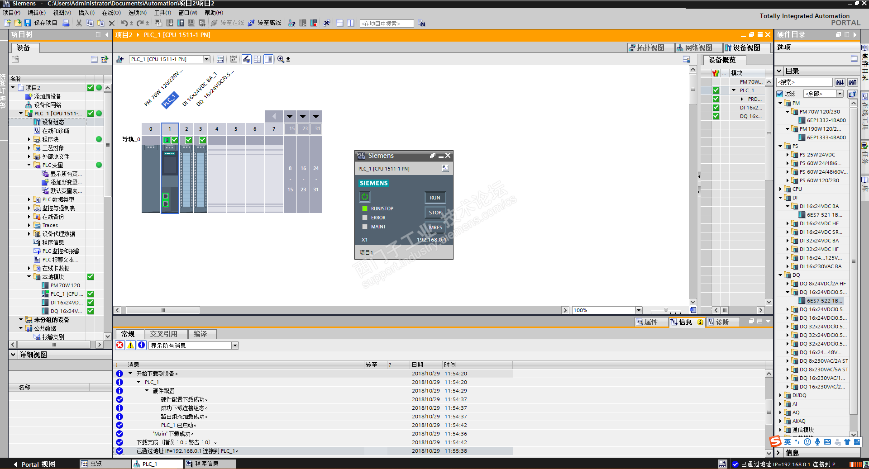This screenshot has width=869, height=469.
Task: Click the rack slot 2 status checkbox
Action: (189, 140)
